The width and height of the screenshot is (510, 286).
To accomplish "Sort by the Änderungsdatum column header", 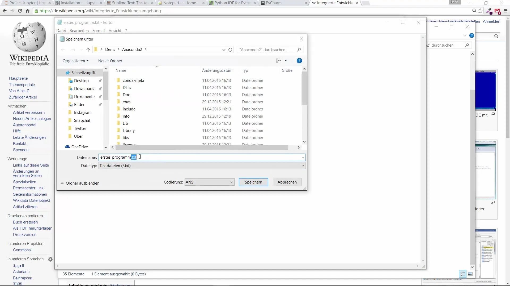I will tap(217, 70).
